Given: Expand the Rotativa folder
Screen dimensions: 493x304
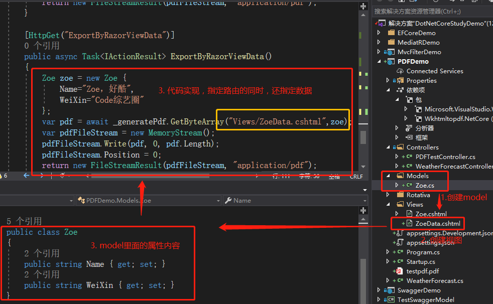Looking at the screenshot, I should (x=388, y=195).
